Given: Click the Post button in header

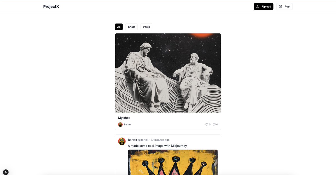Looking at the screenshot, I should 284,6.
